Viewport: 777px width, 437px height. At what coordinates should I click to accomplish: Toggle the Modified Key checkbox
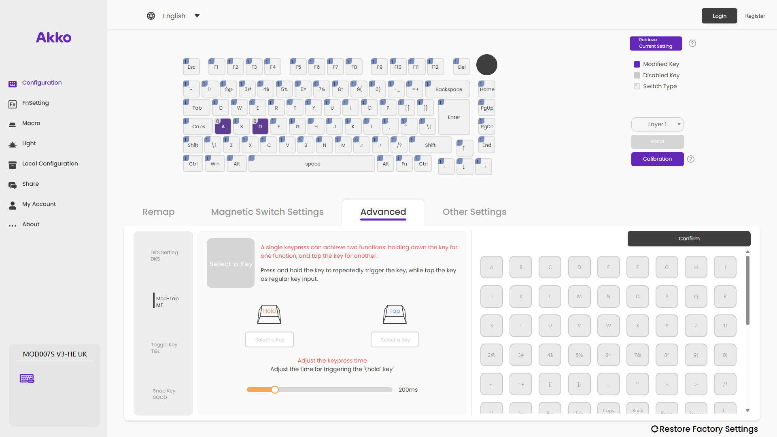point(637,64)
